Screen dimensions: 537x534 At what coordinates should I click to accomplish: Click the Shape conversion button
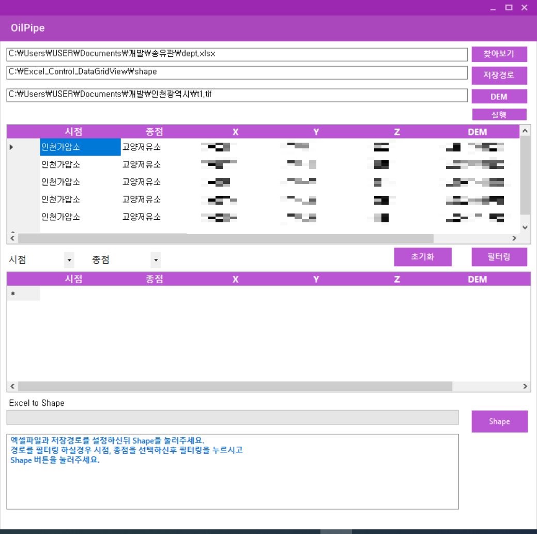coord(499,421)
